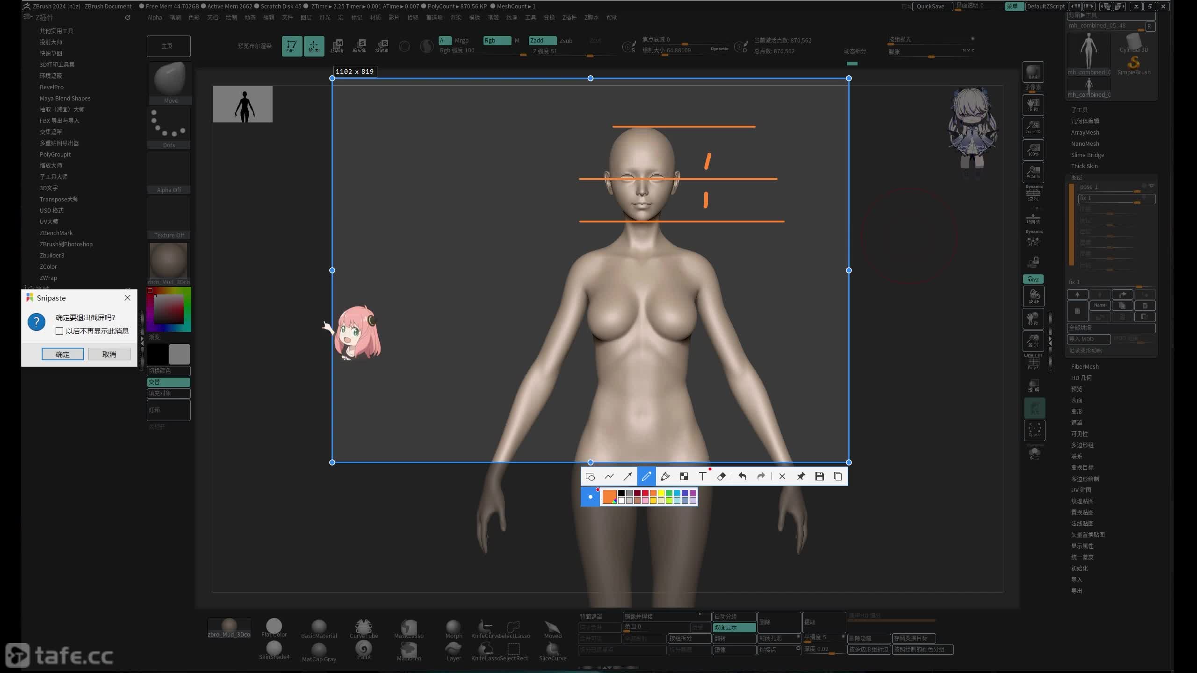Viewport: 1197px width, 673px height.
Task: Toggle Zadd mode
Action: (x=542, y=41)
